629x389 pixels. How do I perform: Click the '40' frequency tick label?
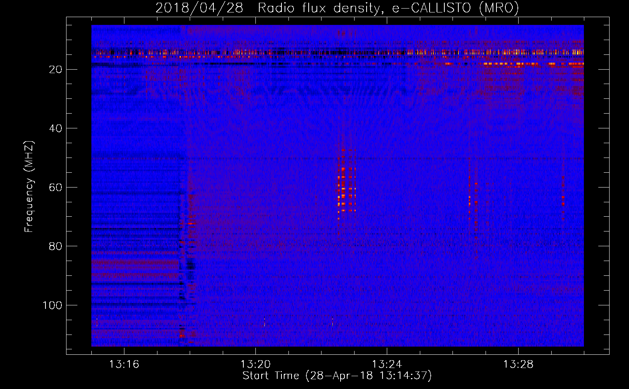(56, 128)
